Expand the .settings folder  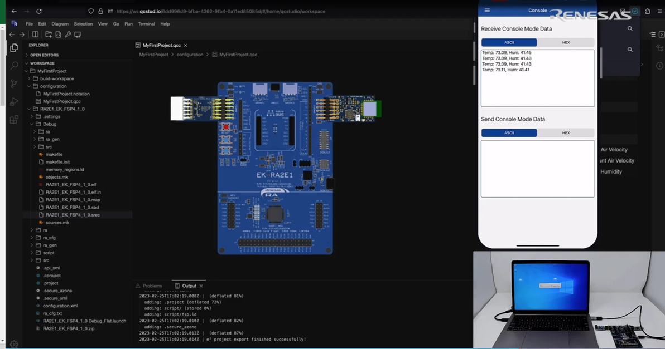click(51, 116)
